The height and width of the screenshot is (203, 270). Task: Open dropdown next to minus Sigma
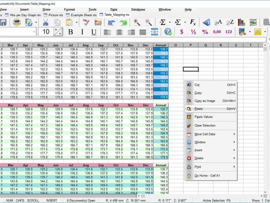tap(170, 22)
